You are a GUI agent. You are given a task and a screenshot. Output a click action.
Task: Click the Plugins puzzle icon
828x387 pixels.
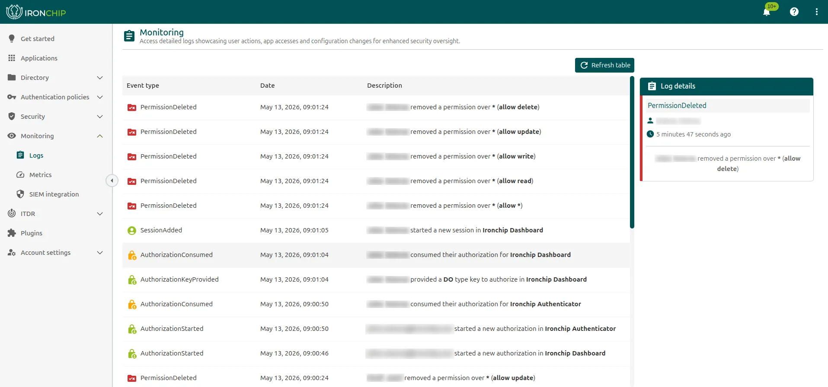pos(12,233)
